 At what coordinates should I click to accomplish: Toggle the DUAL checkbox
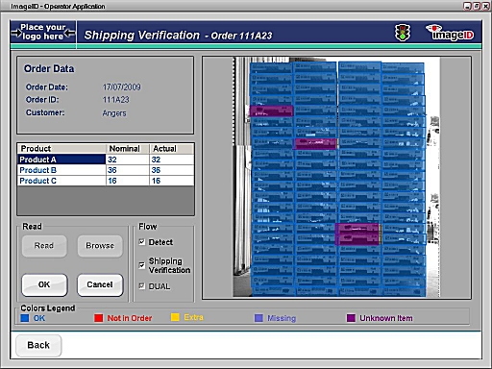coord(142,285)
